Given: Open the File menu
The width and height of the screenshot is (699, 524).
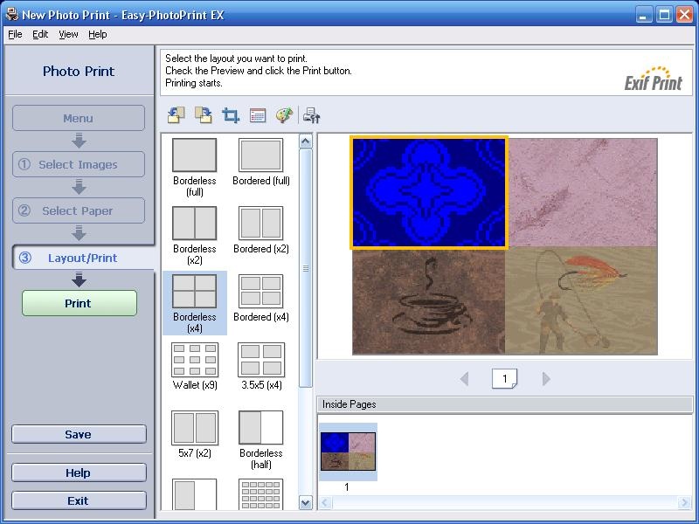Looking at the screenshot, I should click(15, 34).
